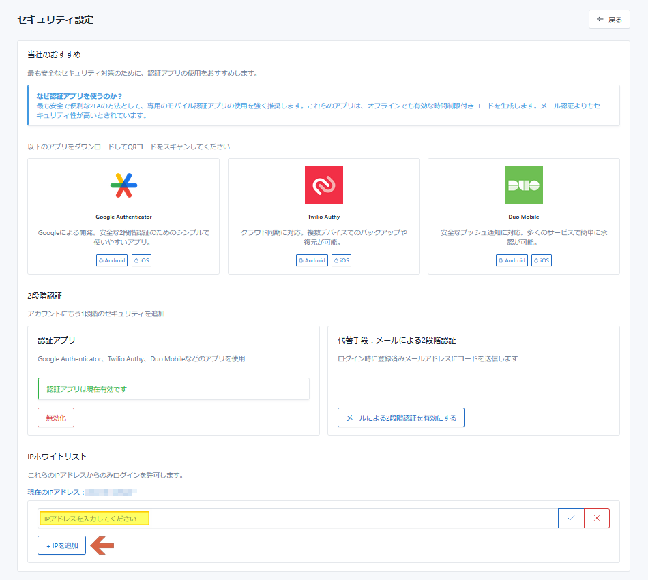Open Twilio Authy Android download
This screenshot has width=648, height=580.
[312, 260]
